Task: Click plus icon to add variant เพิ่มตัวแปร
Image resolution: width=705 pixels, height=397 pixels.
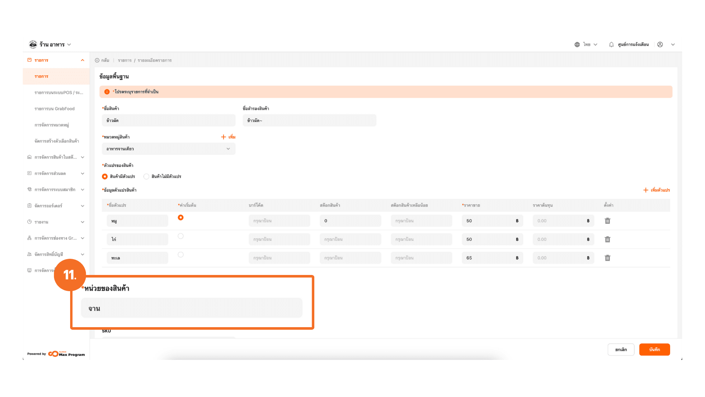Action: click(646, 190)
